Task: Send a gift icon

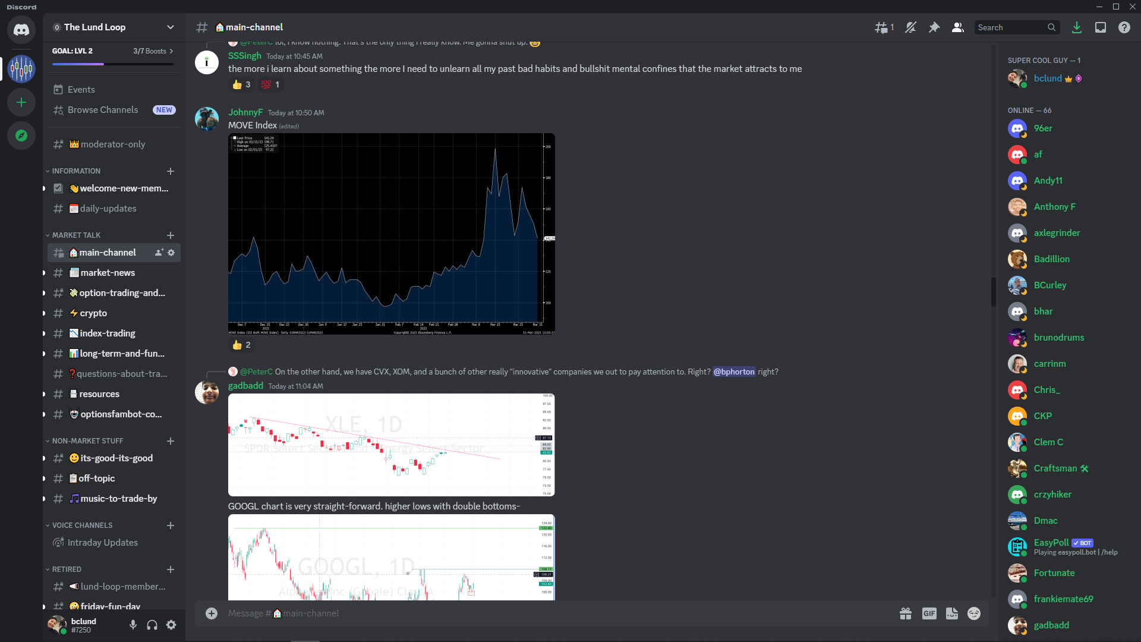Action: (x=906, y=613)
